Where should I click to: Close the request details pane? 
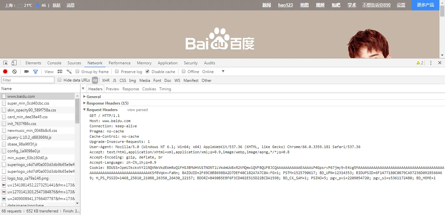83,89
